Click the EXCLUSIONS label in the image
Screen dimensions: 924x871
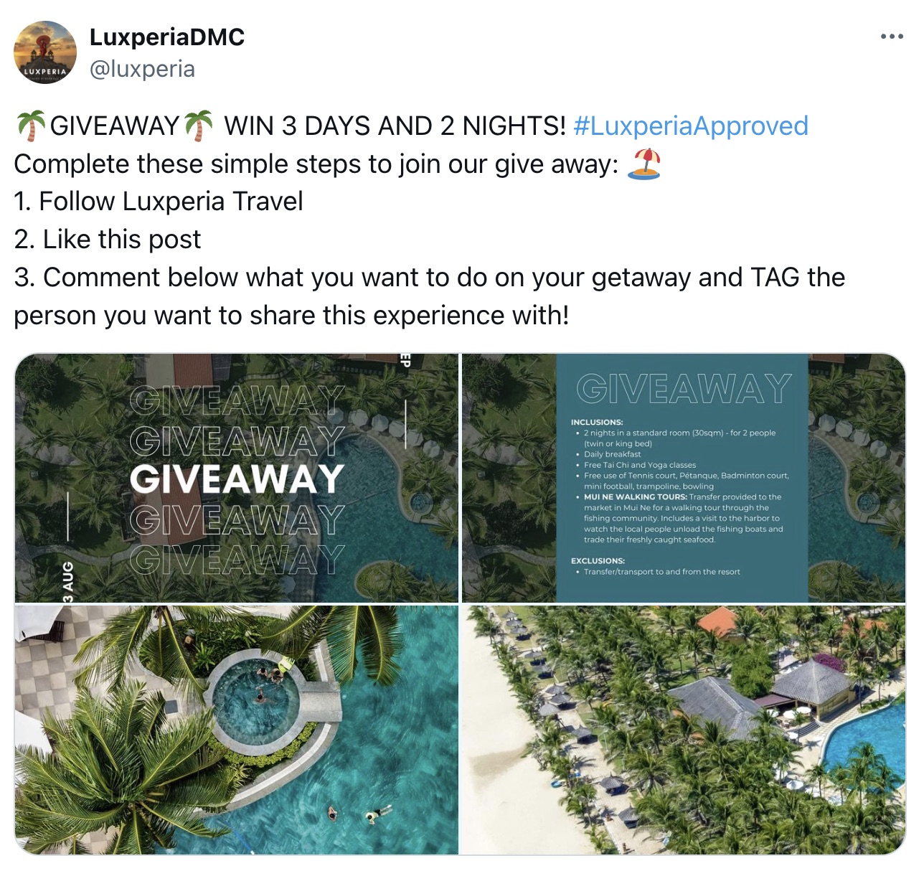598,560
